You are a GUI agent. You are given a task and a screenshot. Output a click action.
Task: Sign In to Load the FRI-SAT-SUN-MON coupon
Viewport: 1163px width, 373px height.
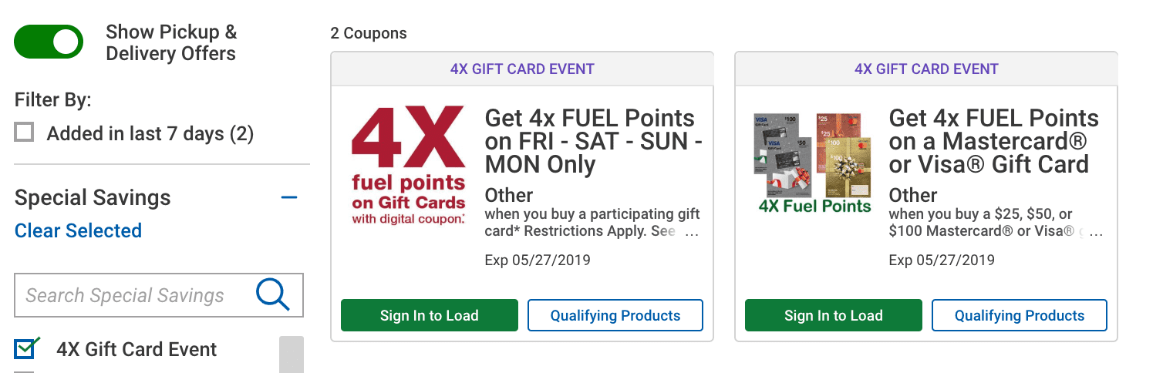pos(430,315)
